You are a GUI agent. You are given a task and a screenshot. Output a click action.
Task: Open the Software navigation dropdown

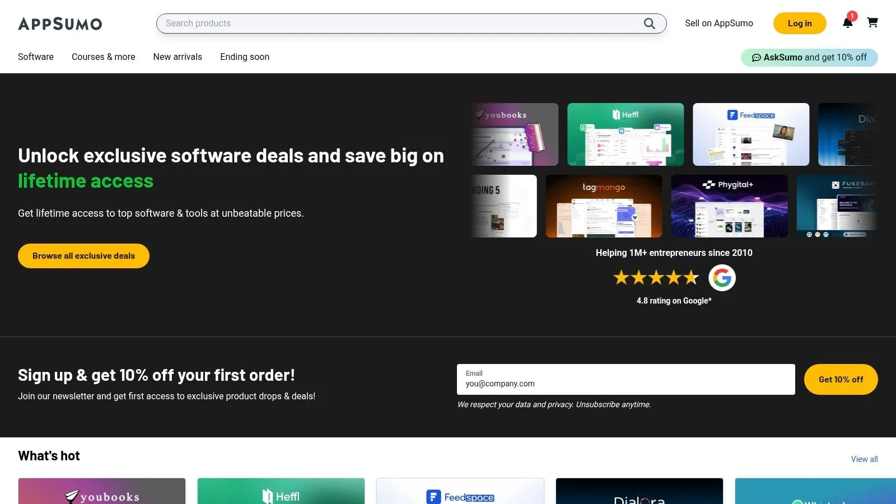click(35, 57)
